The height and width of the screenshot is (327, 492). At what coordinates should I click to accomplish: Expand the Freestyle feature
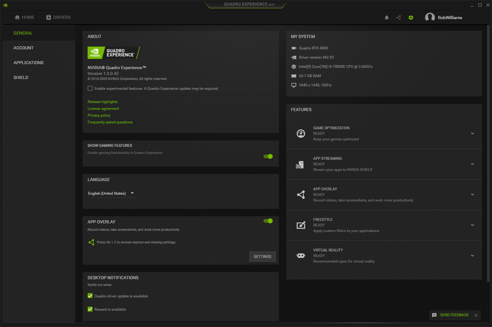pos(473,225)
